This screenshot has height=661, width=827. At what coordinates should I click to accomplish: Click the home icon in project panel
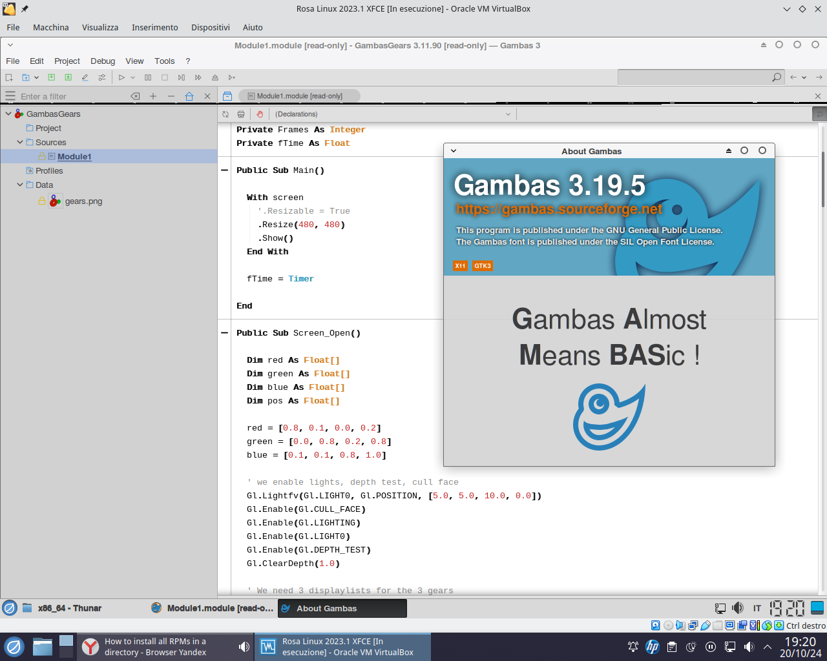(189, 96)
